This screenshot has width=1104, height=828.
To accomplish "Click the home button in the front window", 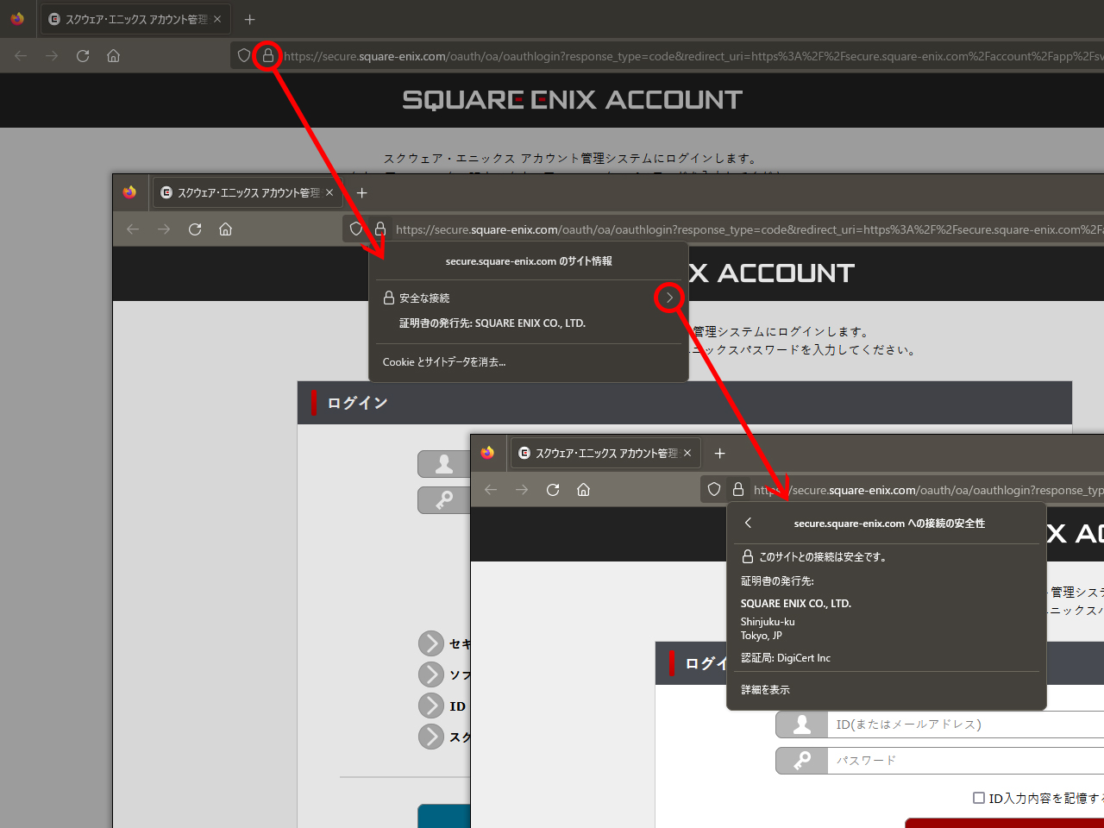I will click(583, 490).
